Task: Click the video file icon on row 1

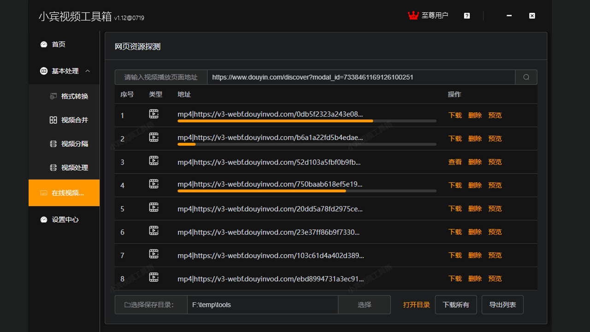Action: 154,113
